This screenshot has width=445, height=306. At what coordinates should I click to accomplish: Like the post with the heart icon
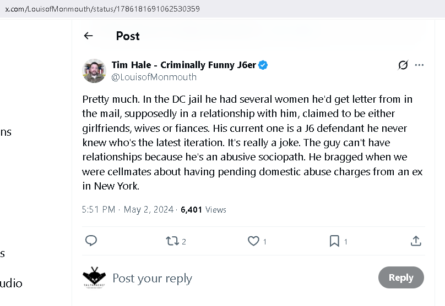click(253, 241)
